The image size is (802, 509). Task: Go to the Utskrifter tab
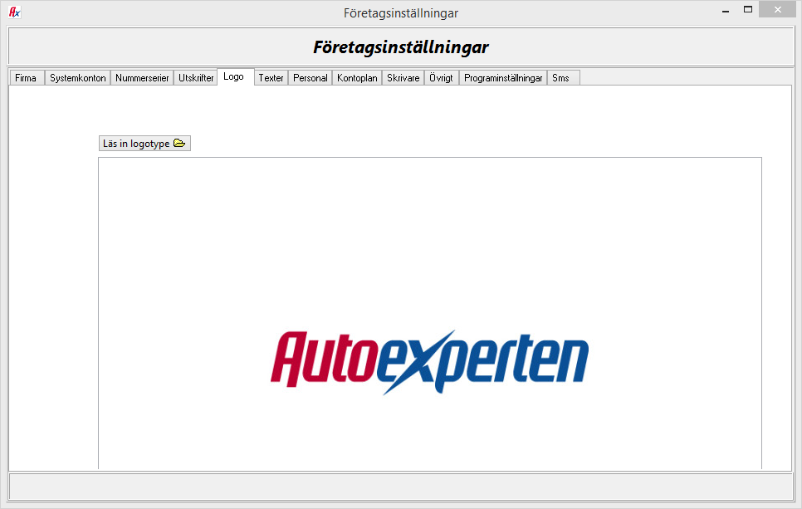coord(196,78)
